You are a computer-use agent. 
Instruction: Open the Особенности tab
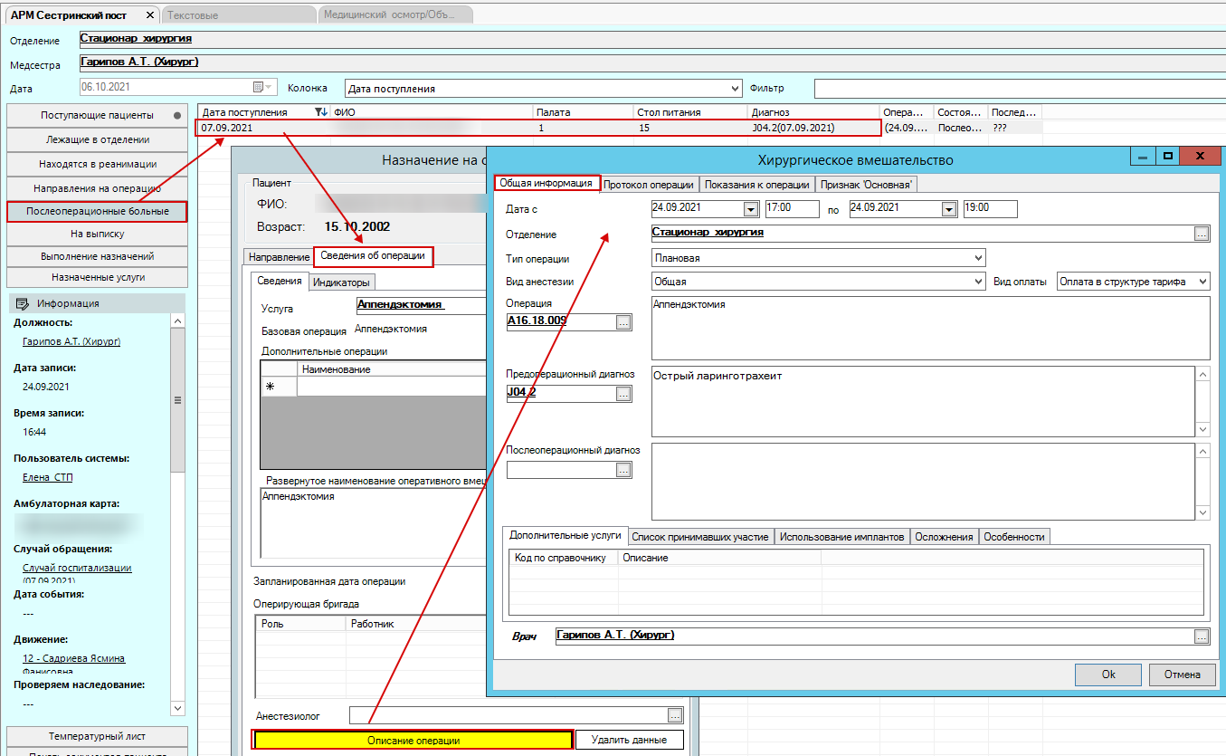pyautogui.click(x=1013, y=537)
